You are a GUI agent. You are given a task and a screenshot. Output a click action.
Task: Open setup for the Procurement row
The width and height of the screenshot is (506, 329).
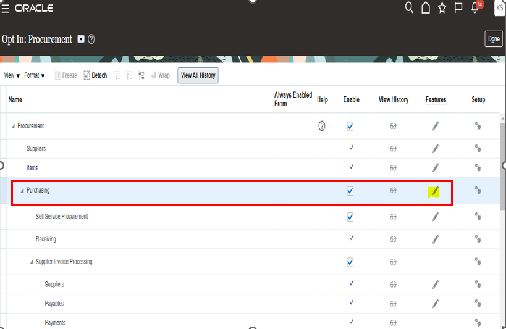[478, 125]
